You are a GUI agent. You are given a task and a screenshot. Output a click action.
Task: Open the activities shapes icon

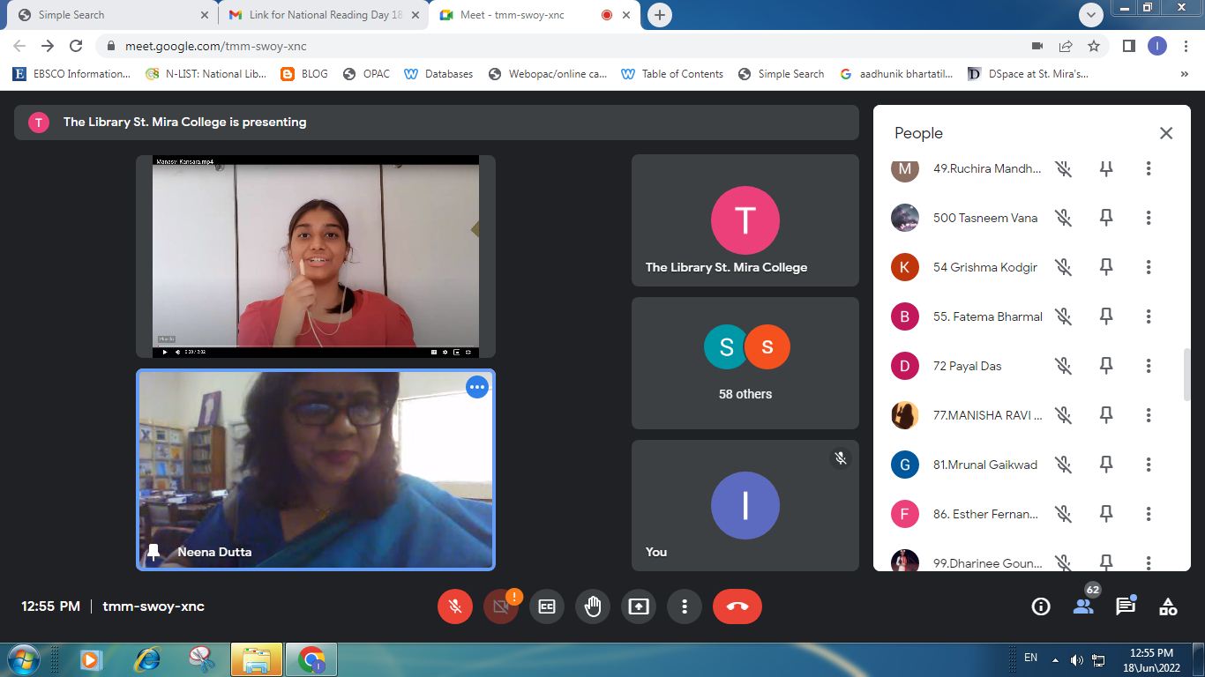coord(1168,606)
